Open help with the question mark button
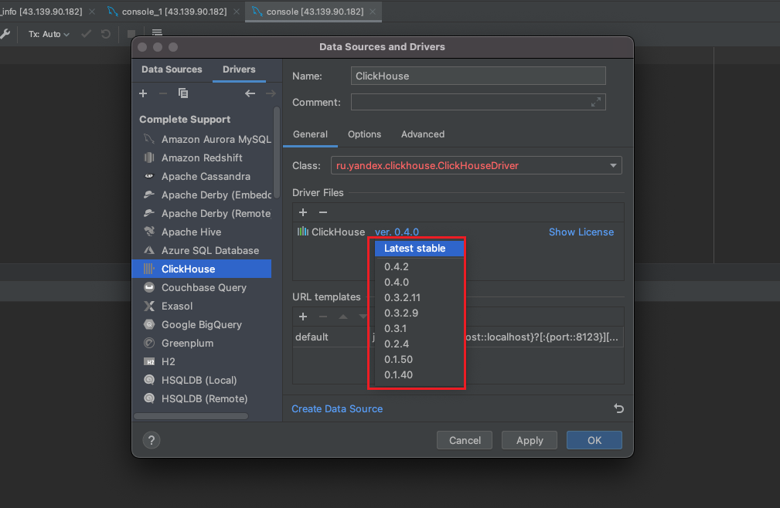This screenshot has height=508, width=780. [152, 440]
